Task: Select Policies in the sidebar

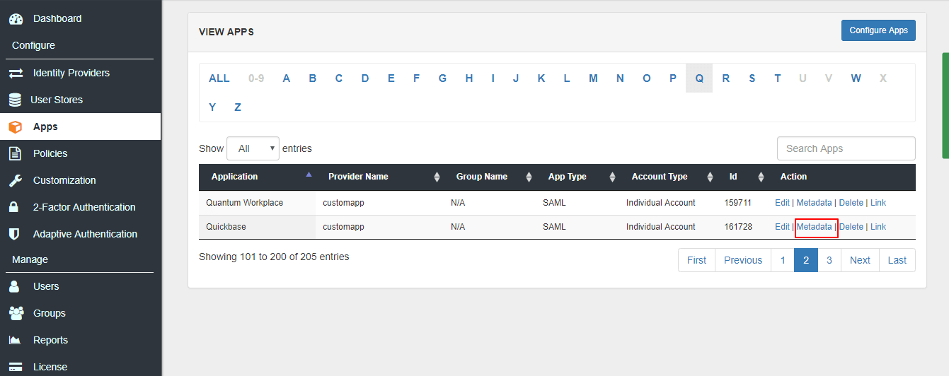Action: [x=50, y=153]
